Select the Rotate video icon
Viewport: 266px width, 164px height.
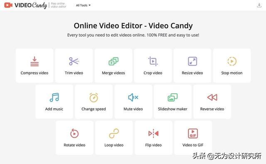click(x=74, y=134)
